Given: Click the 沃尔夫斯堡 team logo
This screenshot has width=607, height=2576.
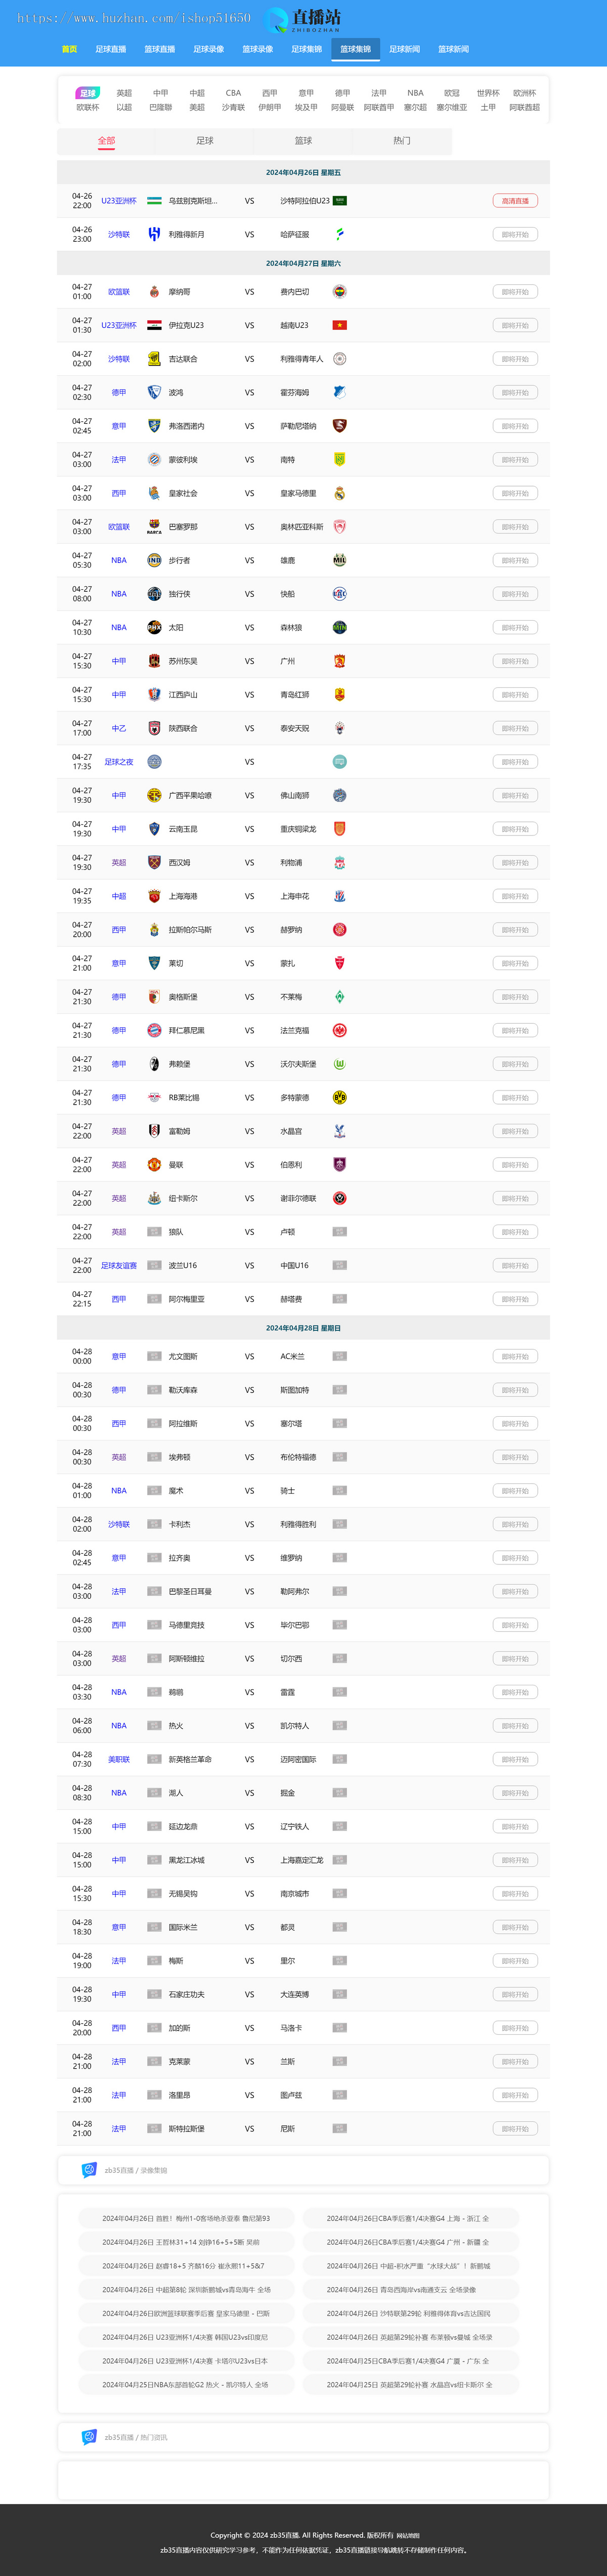Looking at the screenshot, I should [x=339, y=1064].
